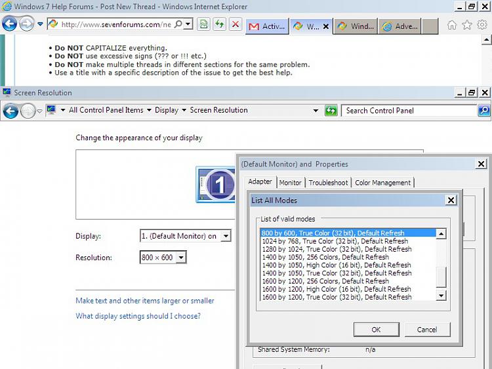Open the Display '(Default Monitor)' dropdown

[226, 236]
